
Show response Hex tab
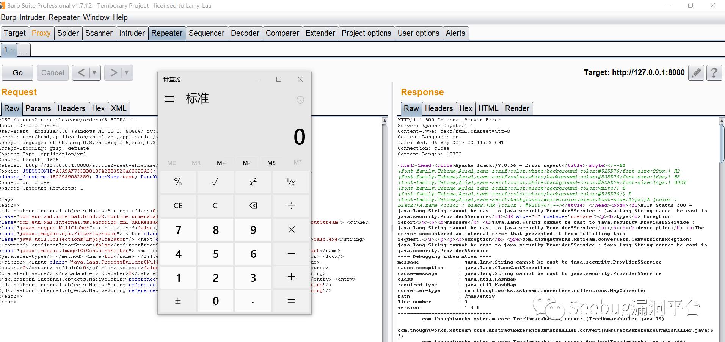click(466, 108)
